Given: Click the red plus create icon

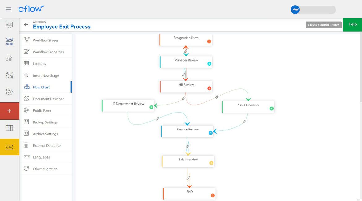Looking at the screenshot, I should pyautogui.click(x=9, y=110).
